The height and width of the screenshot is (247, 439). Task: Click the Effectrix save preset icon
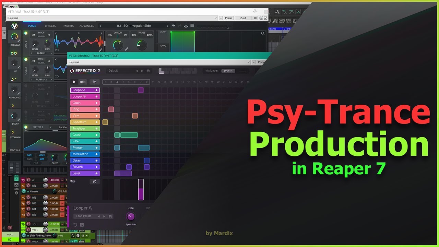(x=148, y=71)
